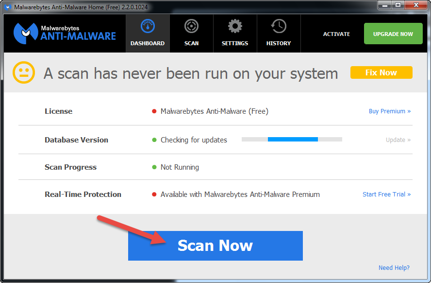Click 'A scan has never been run' heading
Viewport: 431px width, 283px height.
[191, 73]
